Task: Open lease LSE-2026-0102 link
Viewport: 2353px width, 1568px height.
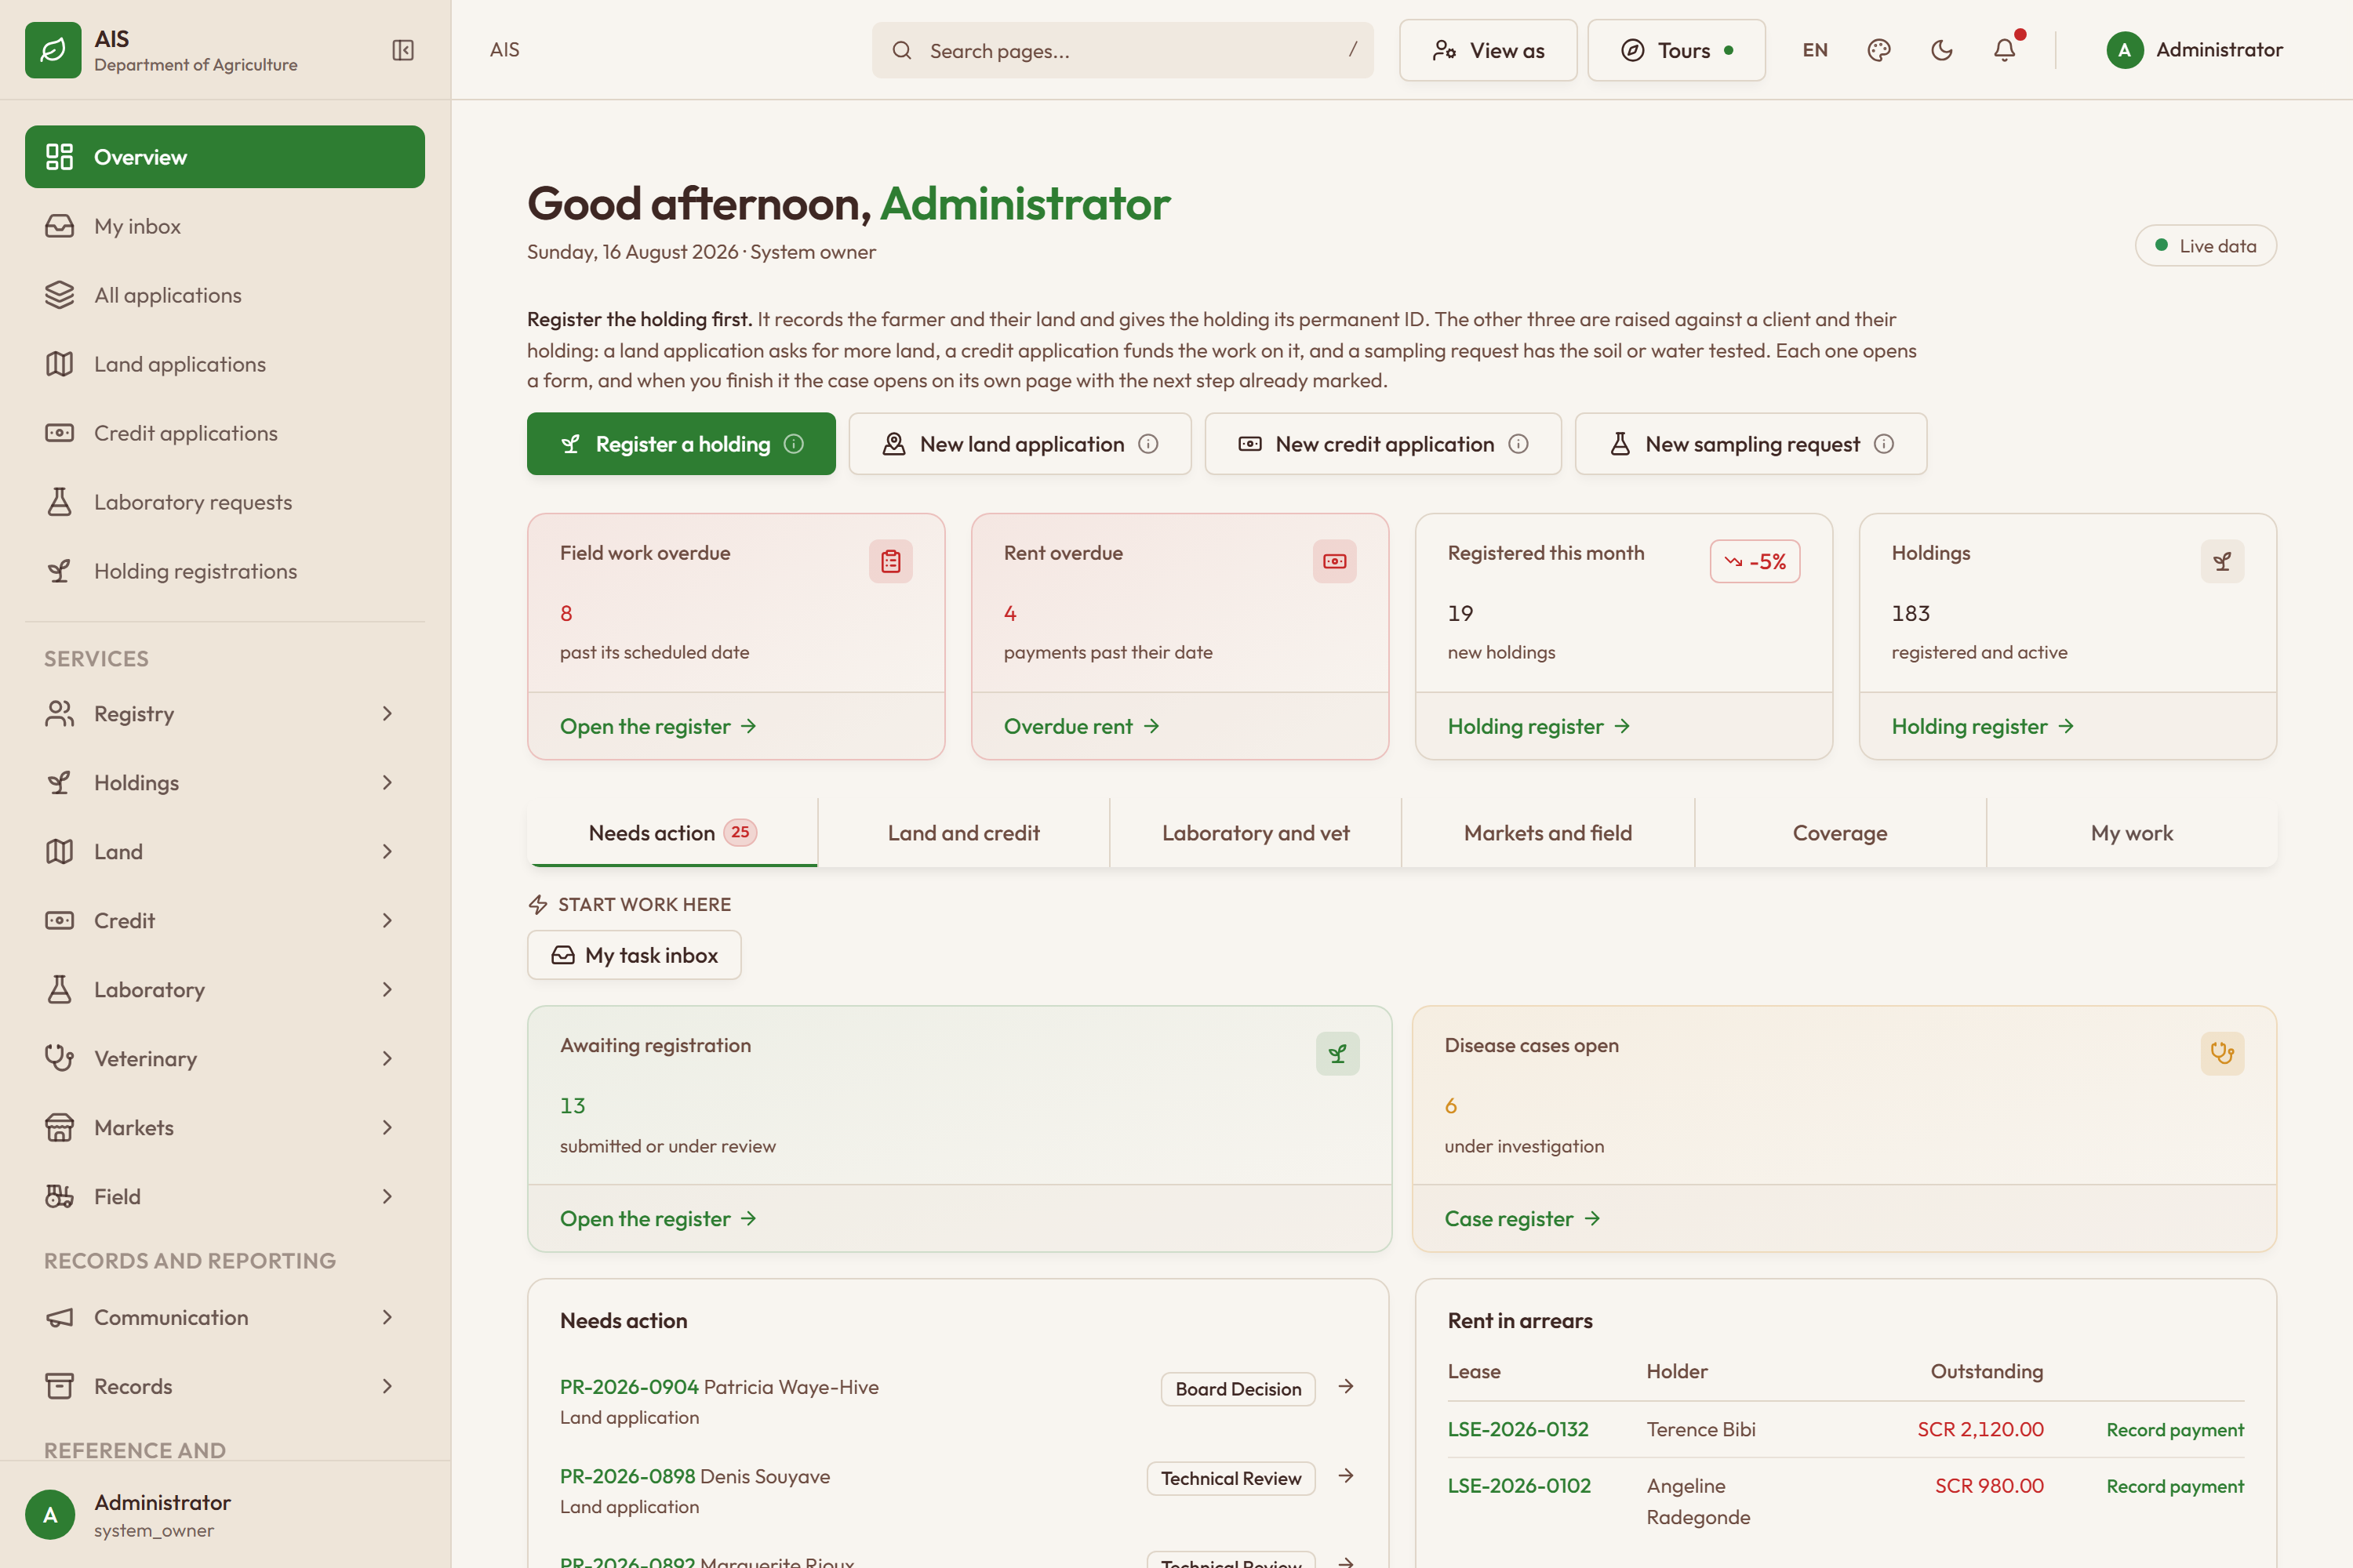Action: (1518, 1485)
